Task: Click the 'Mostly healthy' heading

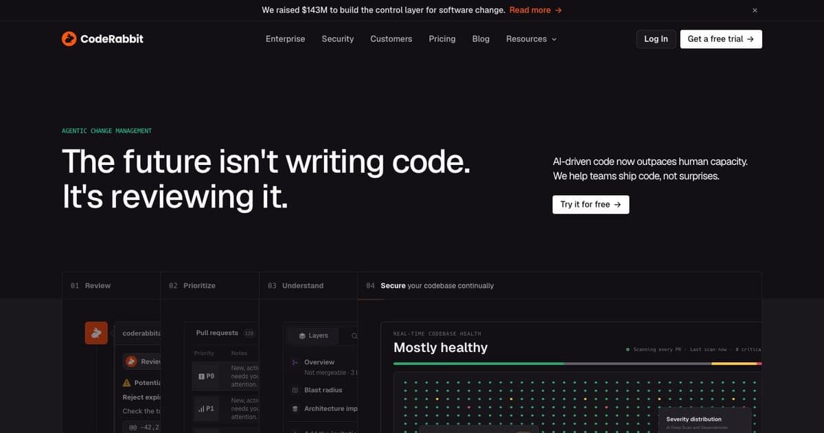Action: tap(440, 348)
